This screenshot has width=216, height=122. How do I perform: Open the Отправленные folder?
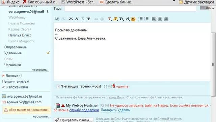16,47
